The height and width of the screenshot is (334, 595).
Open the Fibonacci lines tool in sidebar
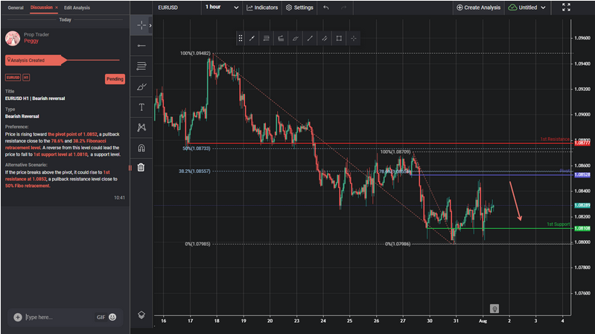[141, 66]
